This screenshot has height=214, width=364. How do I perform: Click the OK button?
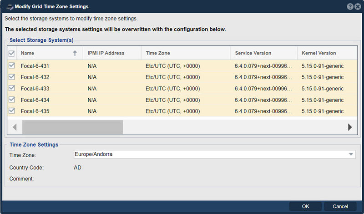coord(305,206)
